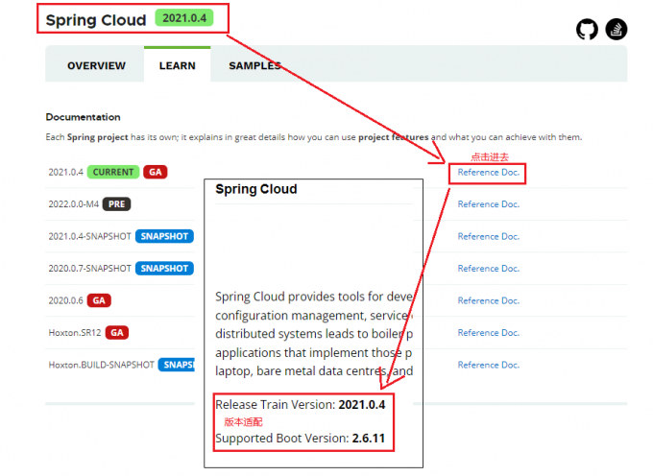Click the GA badge beside 2021.0.4 CURRENT
The width and height of the screenshot is (653, 476).
click(x=156, y=172)
